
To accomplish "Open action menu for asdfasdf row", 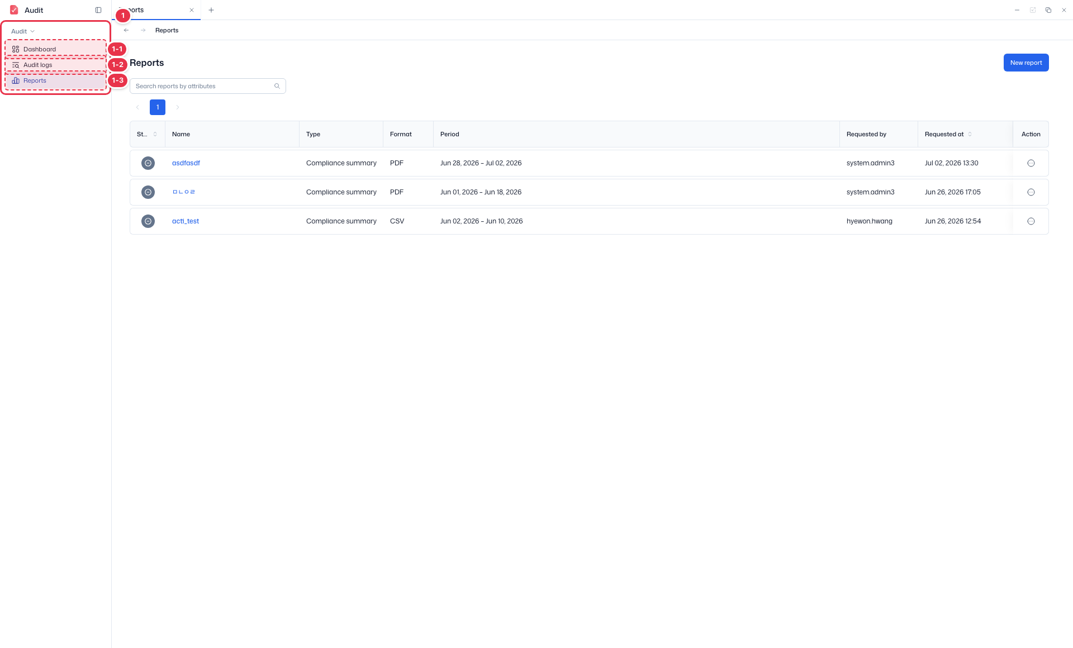I will click(1031, 163).
